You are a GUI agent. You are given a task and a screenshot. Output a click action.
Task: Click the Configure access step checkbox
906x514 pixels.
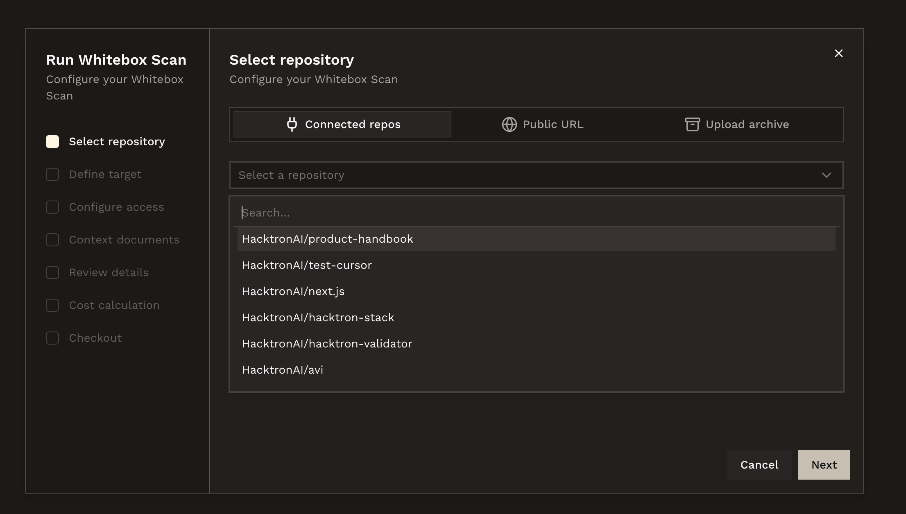[52, 207]
